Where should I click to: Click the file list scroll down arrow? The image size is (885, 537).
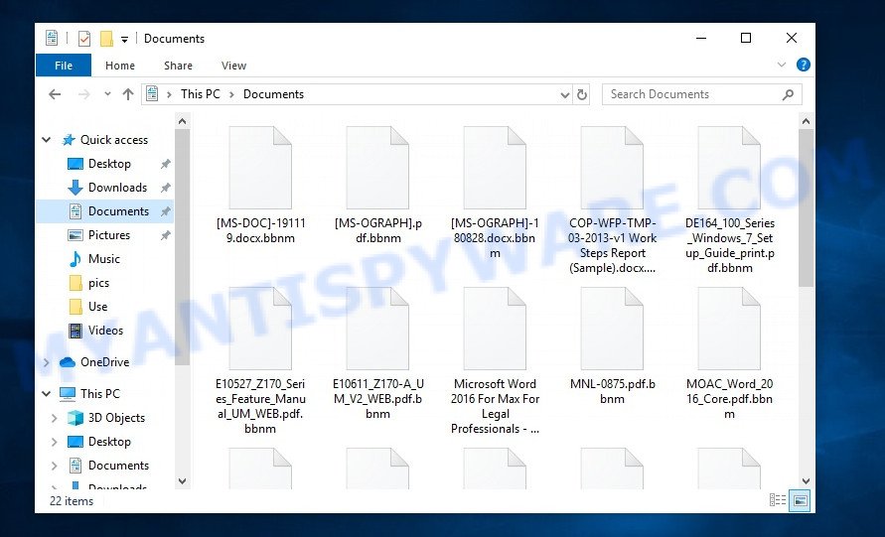806,481
